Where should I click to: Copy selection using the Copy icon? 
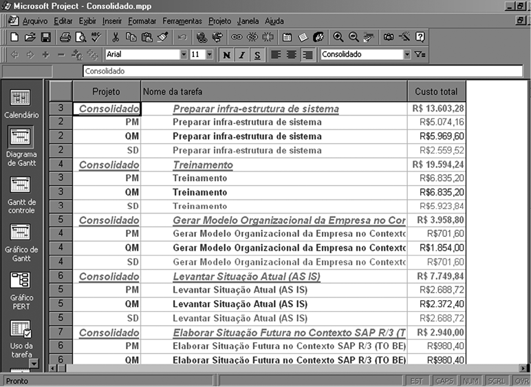[131, 37]
